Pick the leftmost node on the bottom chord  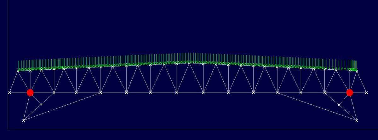[9, 92]
